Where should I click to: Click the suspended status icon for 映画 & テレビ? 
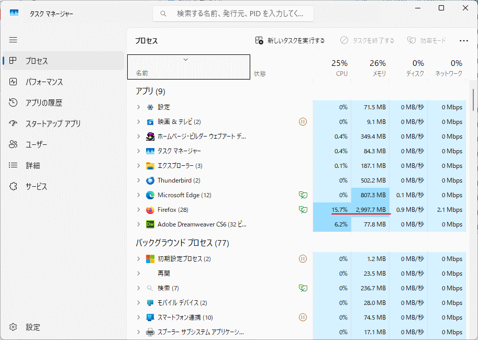pyautogui.click(x=303, y=122)
